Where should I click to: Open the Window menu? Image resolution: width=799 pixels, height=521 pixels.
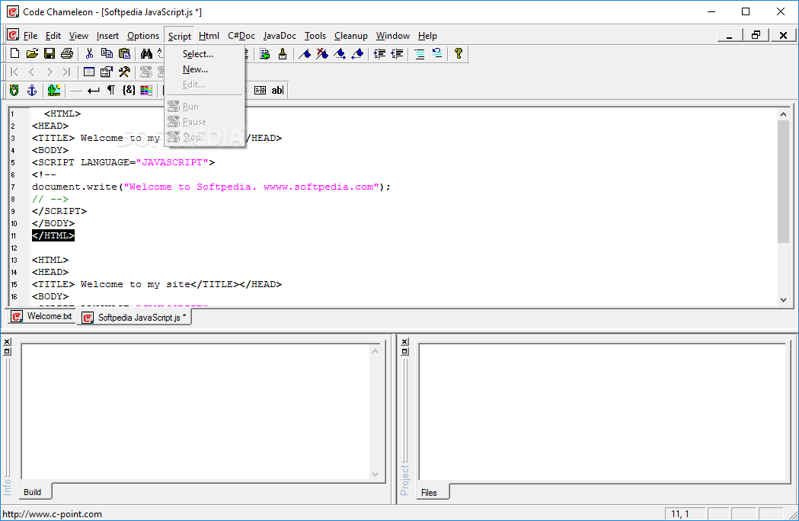tap(393, 36)
